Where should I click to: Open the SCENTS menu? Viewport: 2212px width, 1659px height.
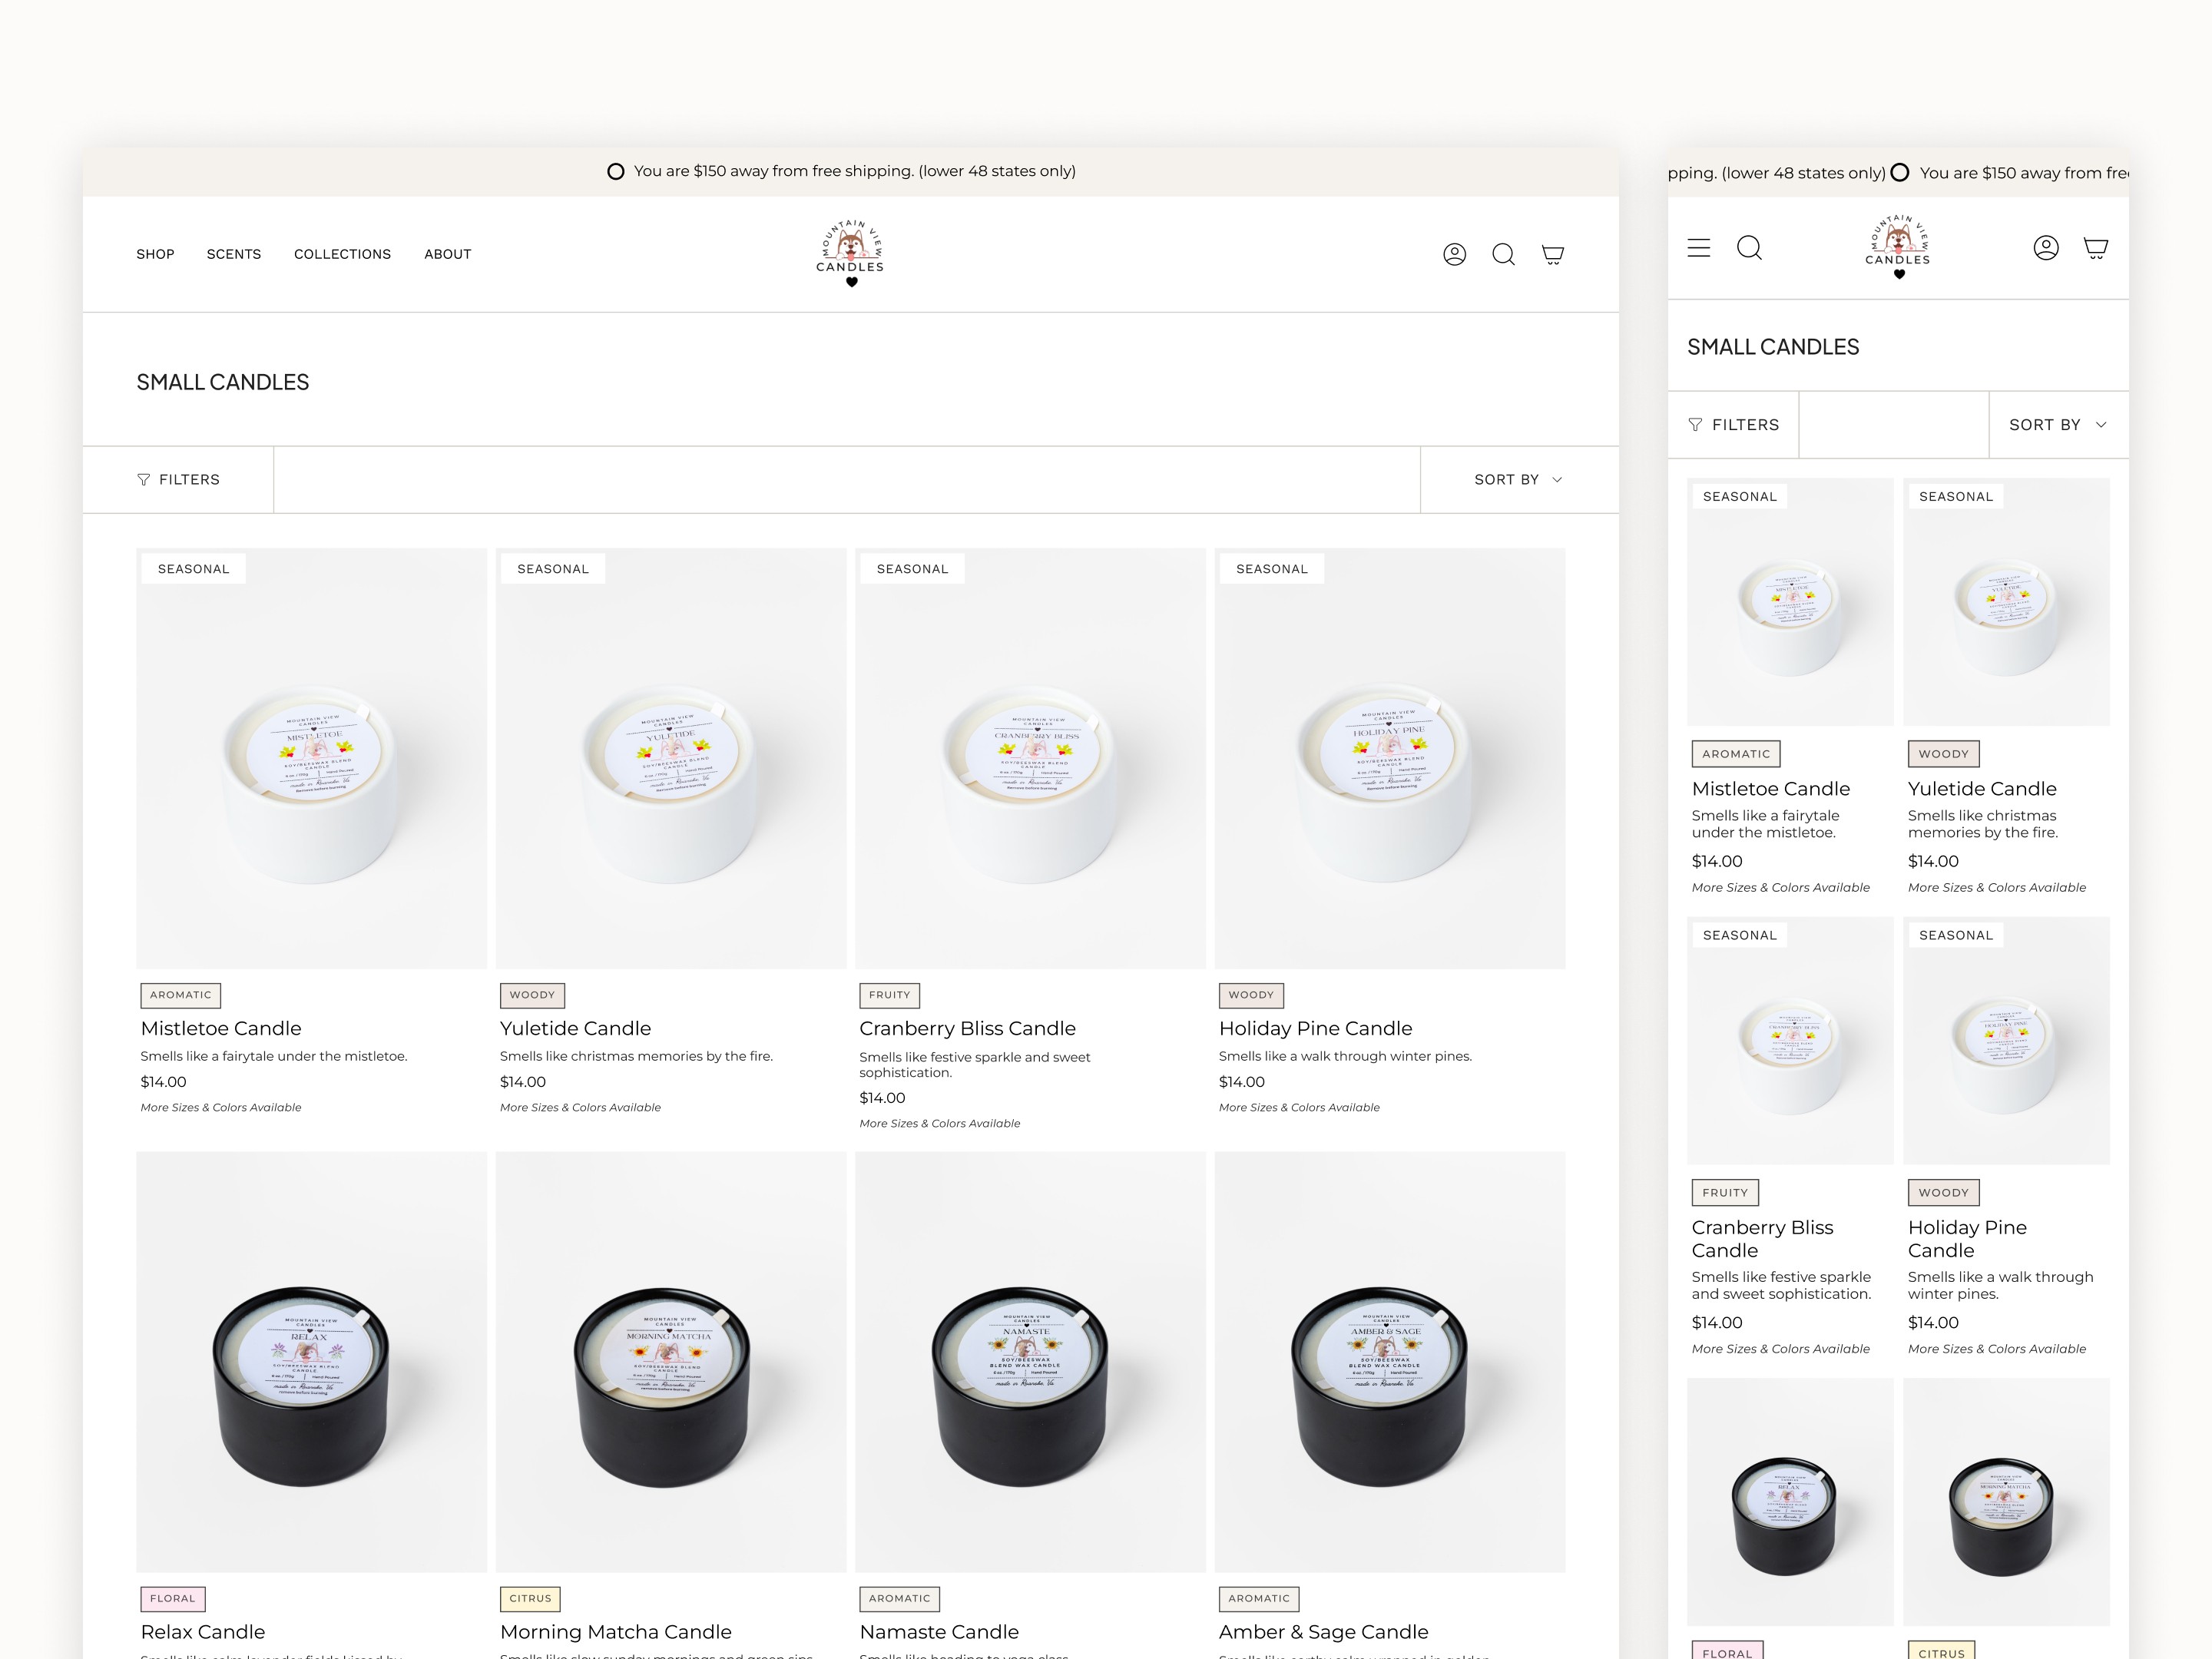(234, 254)
